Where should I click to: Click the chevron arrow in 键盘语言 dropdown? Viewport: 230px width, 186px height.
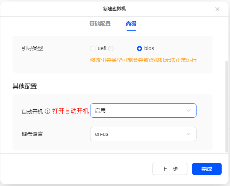point(189,134)
